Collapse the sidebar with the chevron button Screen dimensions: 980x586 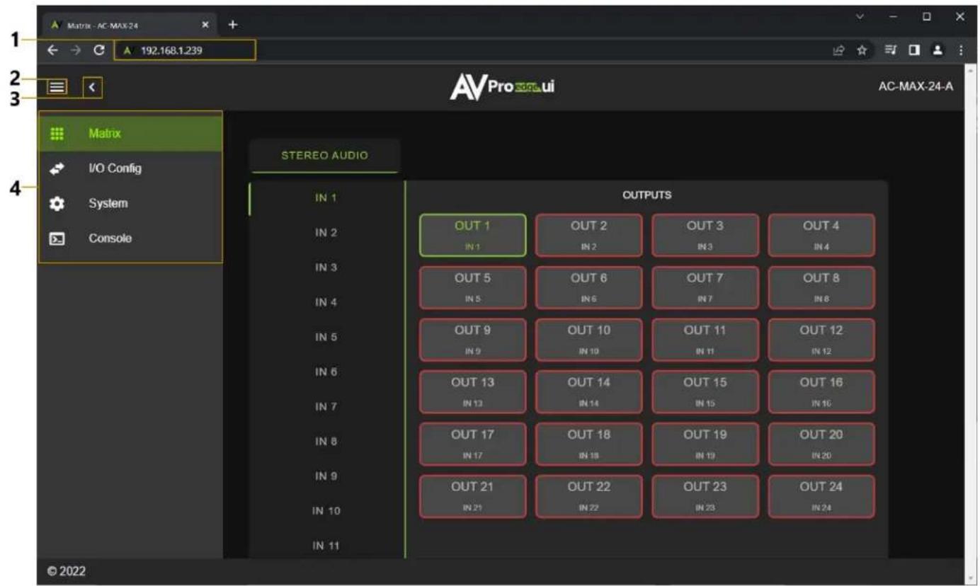(x=93, y=87)
